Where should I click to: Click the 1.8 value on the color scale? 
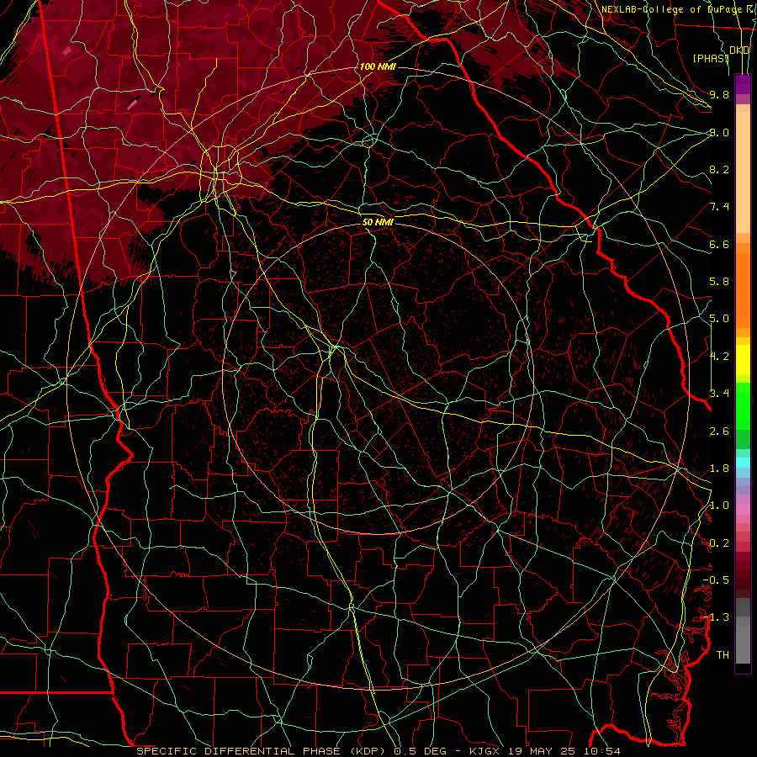pyautogui.click(x=719, y=468)
